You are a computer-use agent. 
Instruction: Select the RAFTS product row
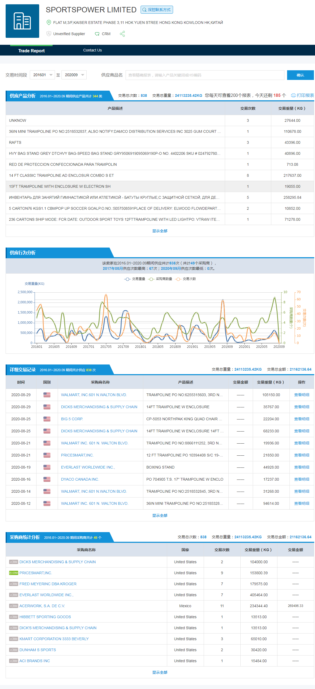click(160, 142)
